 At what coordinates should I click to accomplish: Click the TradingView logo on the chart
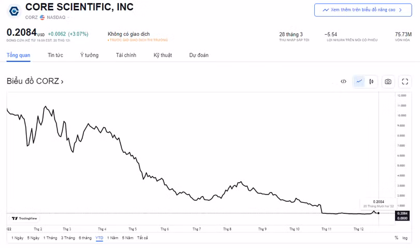pos(24,218)
